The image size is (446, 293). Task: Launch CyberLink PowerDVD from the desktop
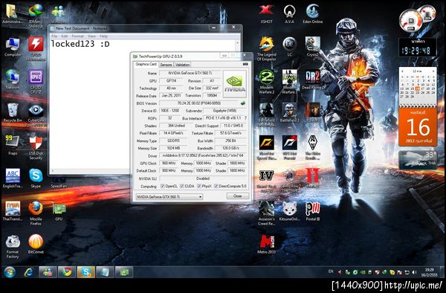36,115
